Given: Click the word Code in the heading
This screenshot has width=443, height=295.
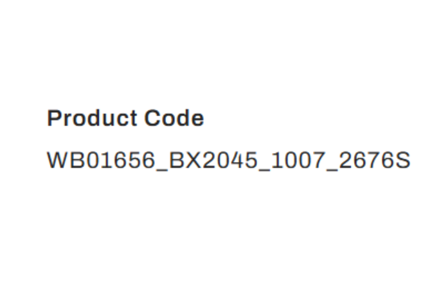Looking at the screenshot, I should (174, 118).
